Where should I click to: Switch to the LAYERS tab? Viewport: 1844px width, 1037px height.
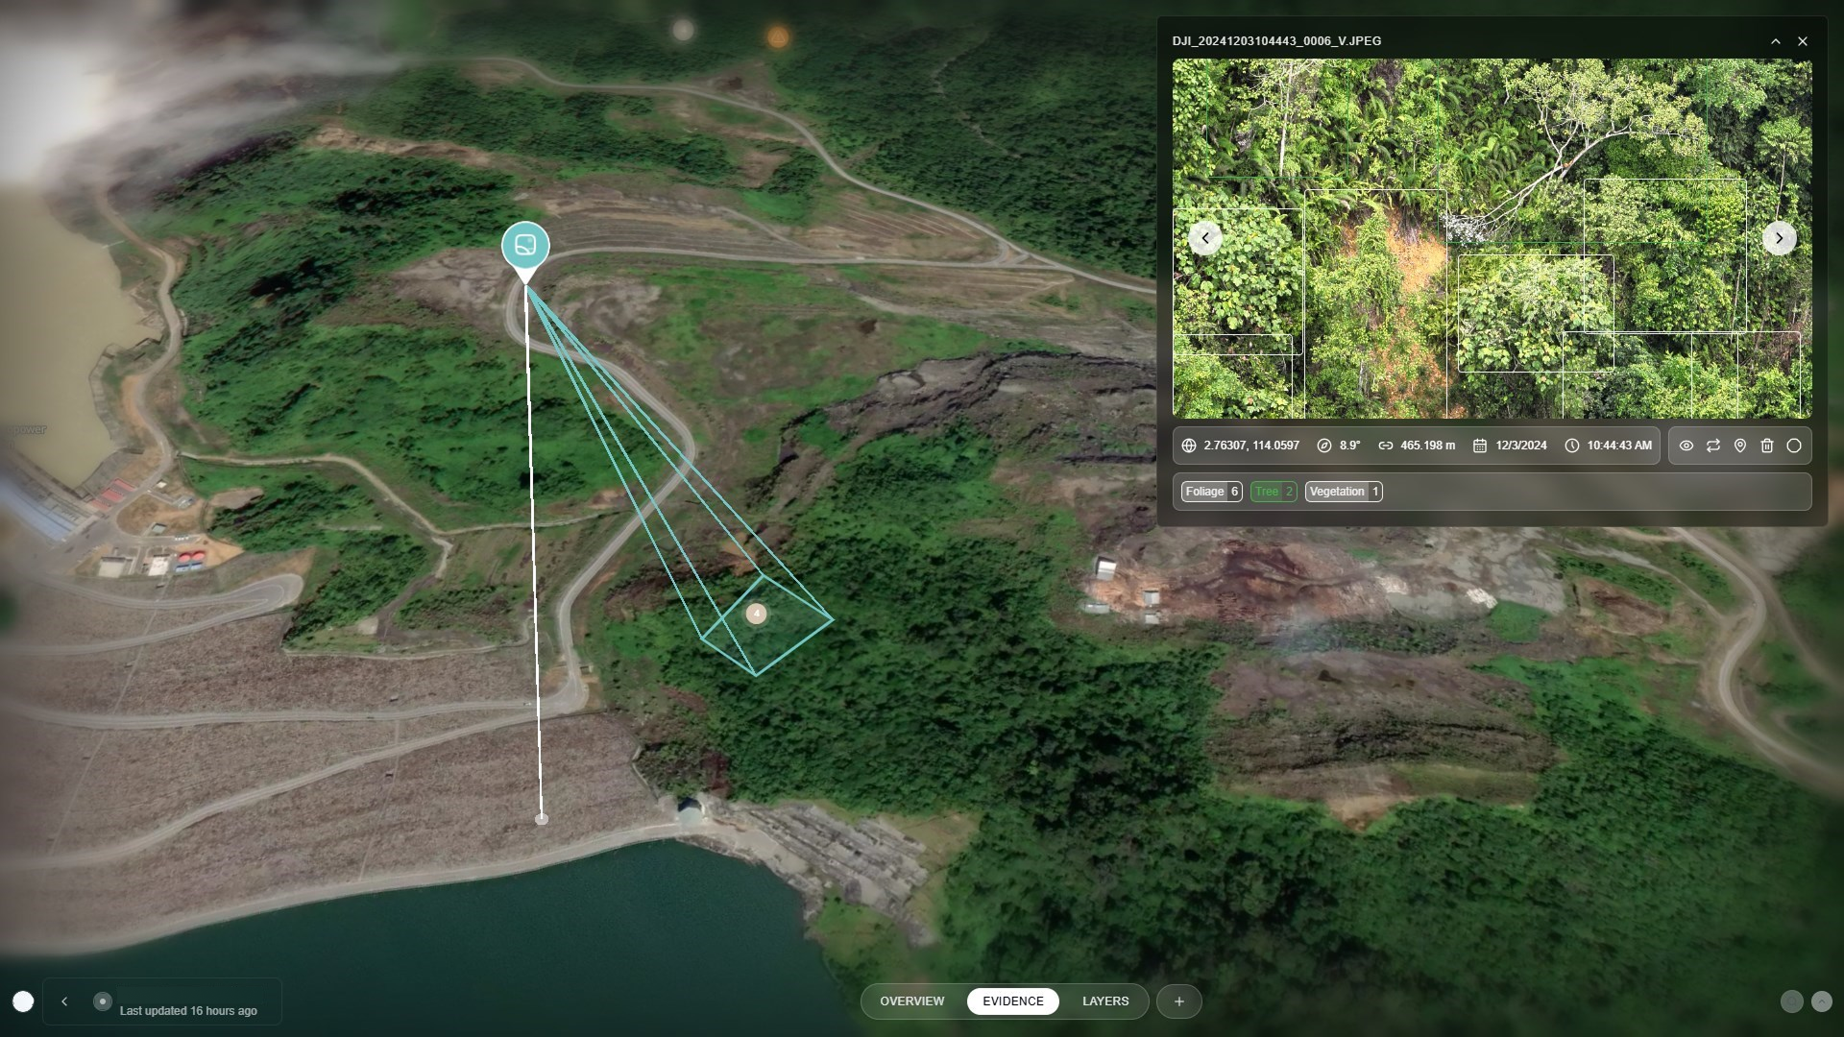[1105, 1001]
